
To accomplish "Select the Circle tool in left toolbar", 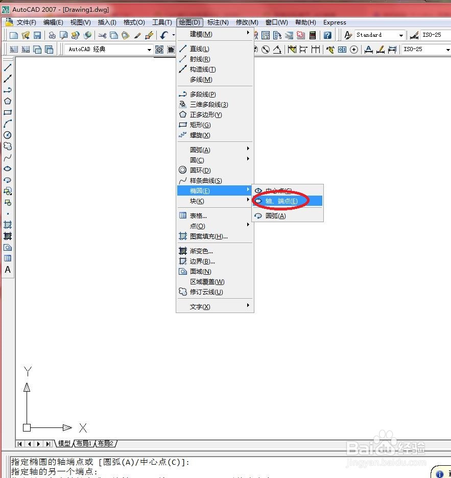I will [x=8, y=135].
